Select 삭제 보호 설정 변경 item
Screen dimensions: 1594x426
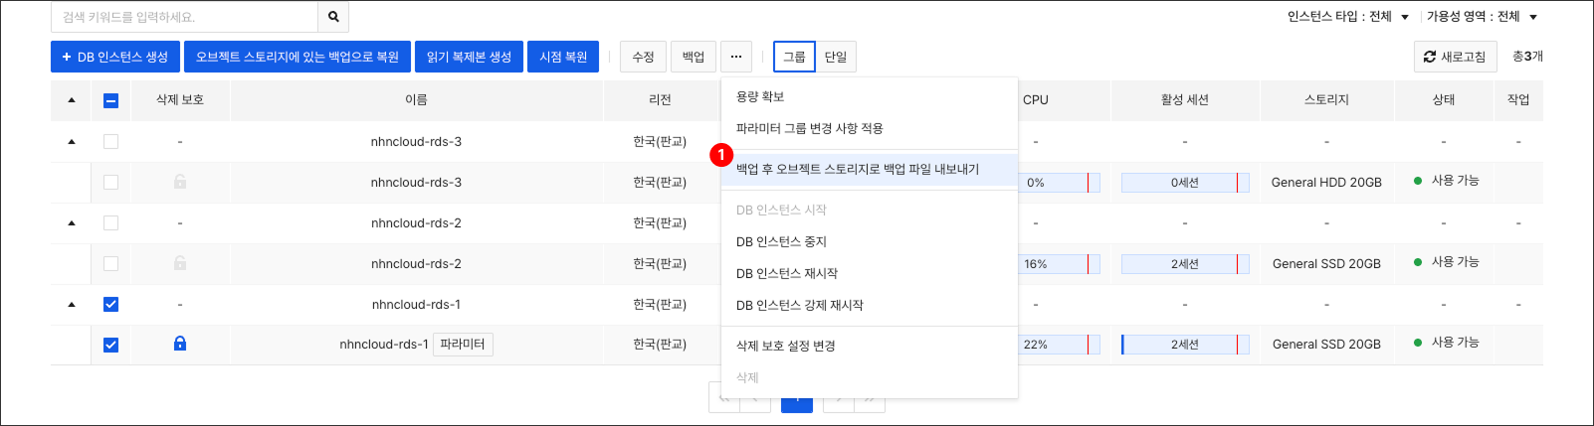pyautogui.click(x=870, y=346)
